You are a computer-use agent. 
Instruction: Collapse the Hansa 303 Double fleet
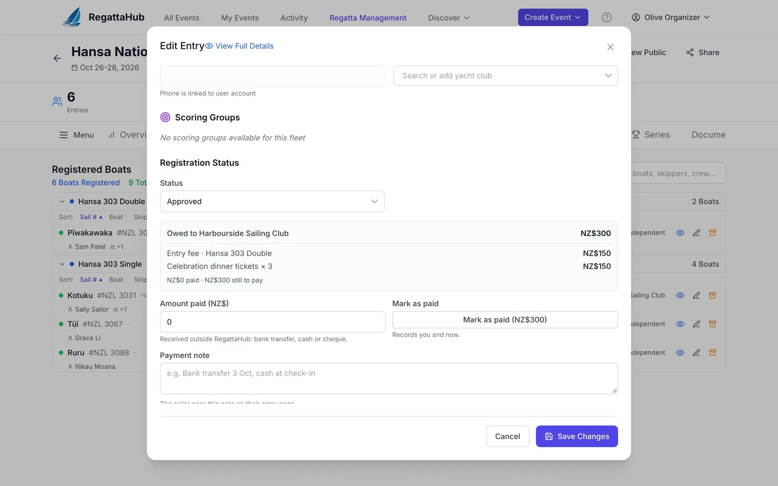coord(62,201)
